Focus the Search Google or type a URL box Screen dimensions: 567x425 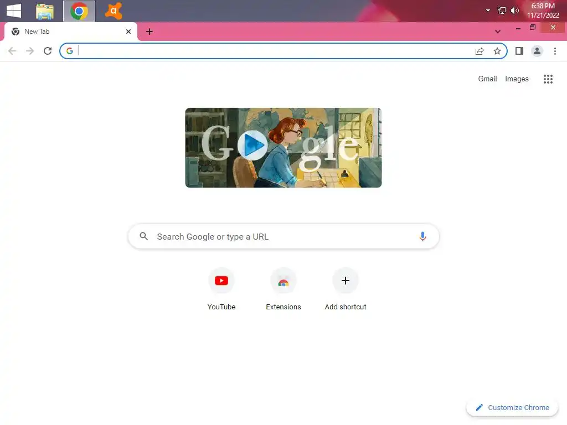(283, 236)
